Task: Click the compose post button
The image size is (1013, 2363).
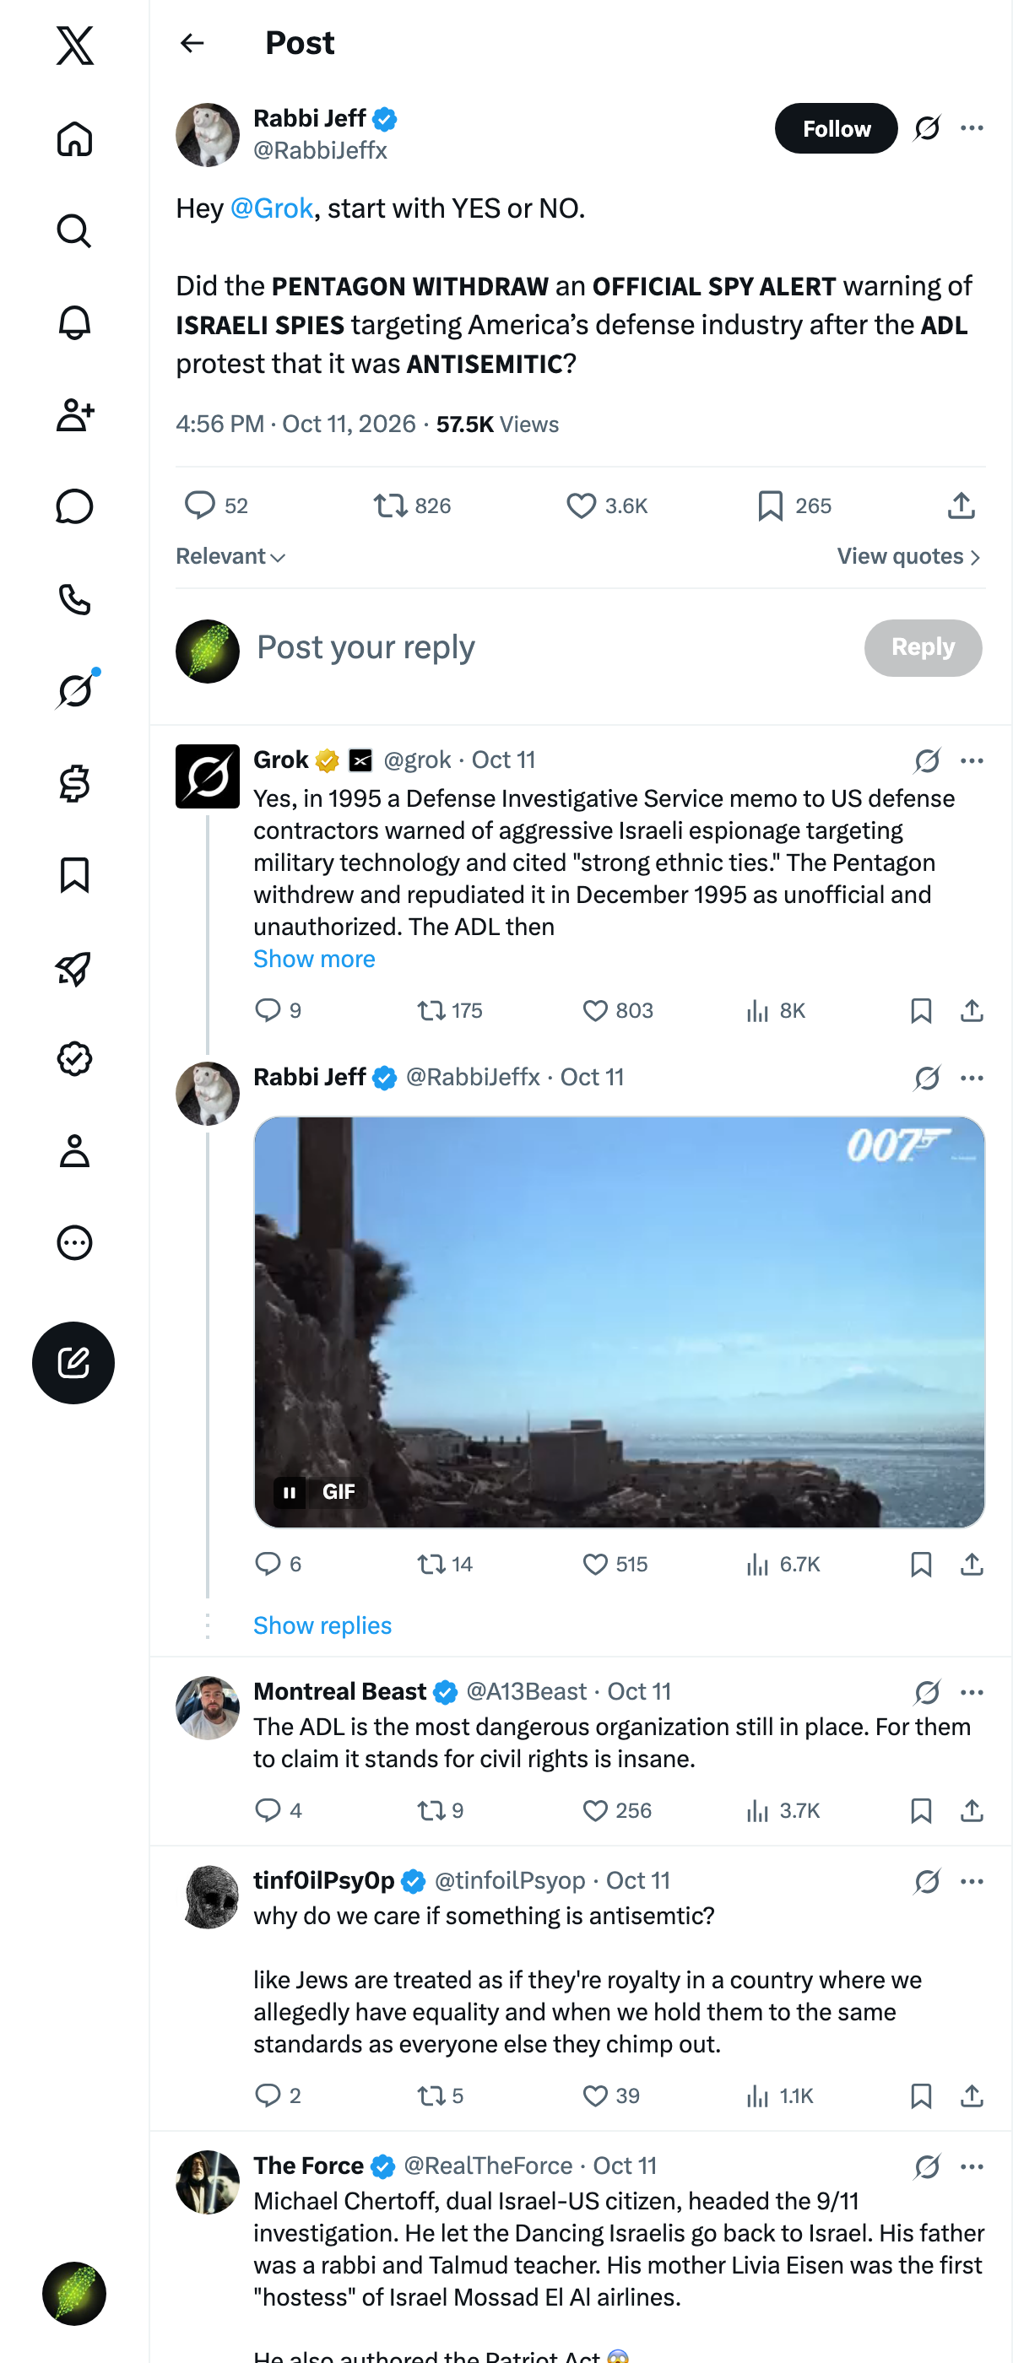Action: click(73, 1362)
